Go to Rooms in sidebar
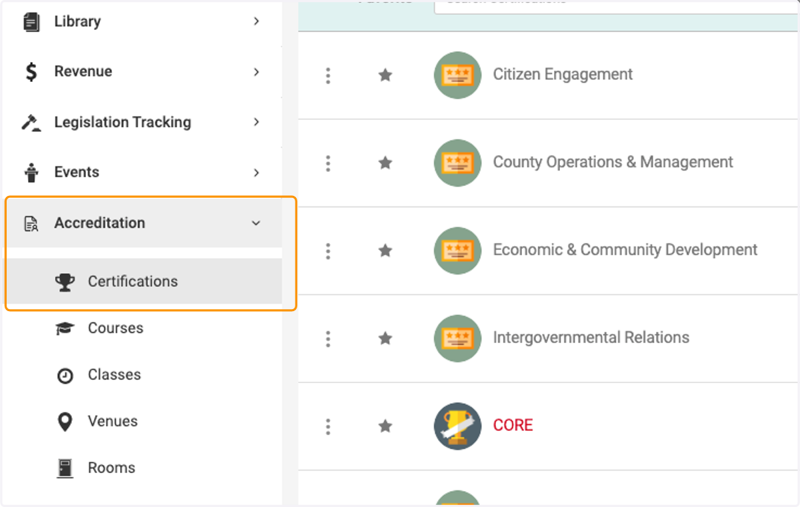 click(111, 468)
